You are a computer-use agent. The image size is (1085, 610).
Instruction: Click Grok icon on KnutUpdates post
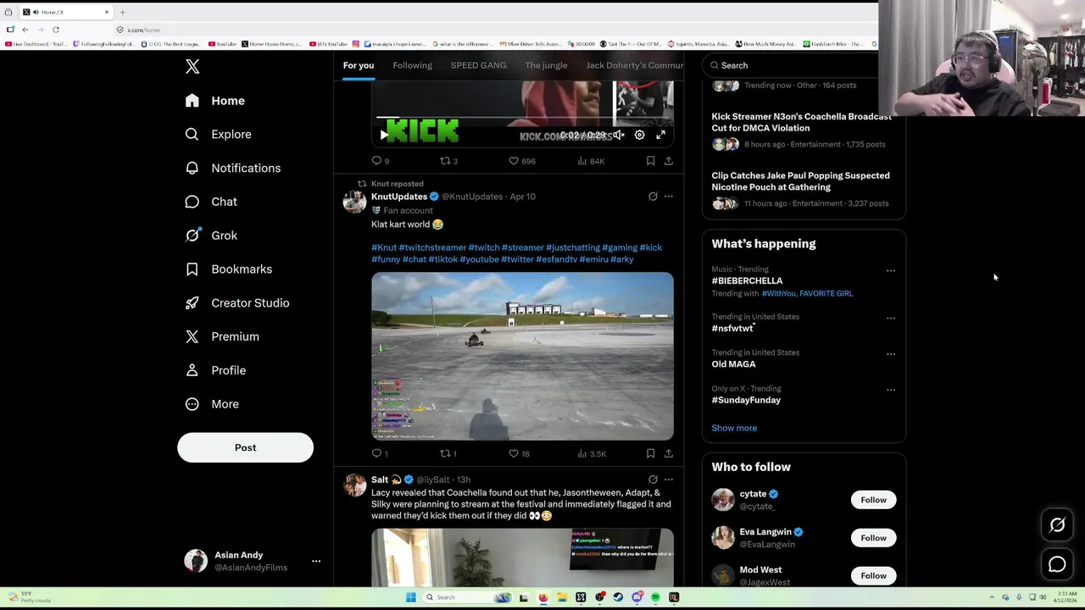[x=653, y=197]
